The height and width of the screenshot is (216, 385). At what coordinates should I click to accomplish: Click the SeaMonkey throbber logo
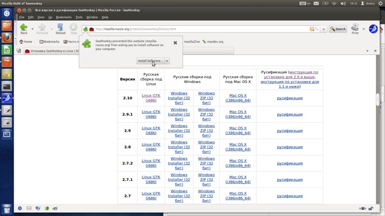[x=373, y=29]
